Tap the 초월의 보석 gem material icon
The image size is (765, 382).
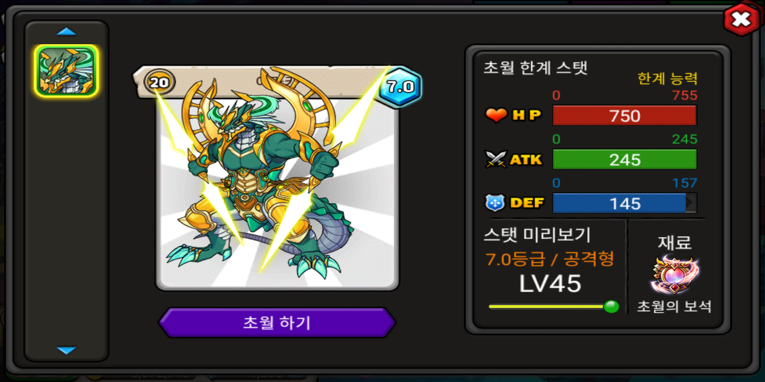pyautogui.click(x=675, y=275)
